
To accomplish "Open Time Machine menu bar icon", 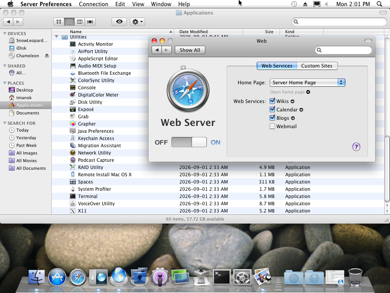I will pos(294,4).
